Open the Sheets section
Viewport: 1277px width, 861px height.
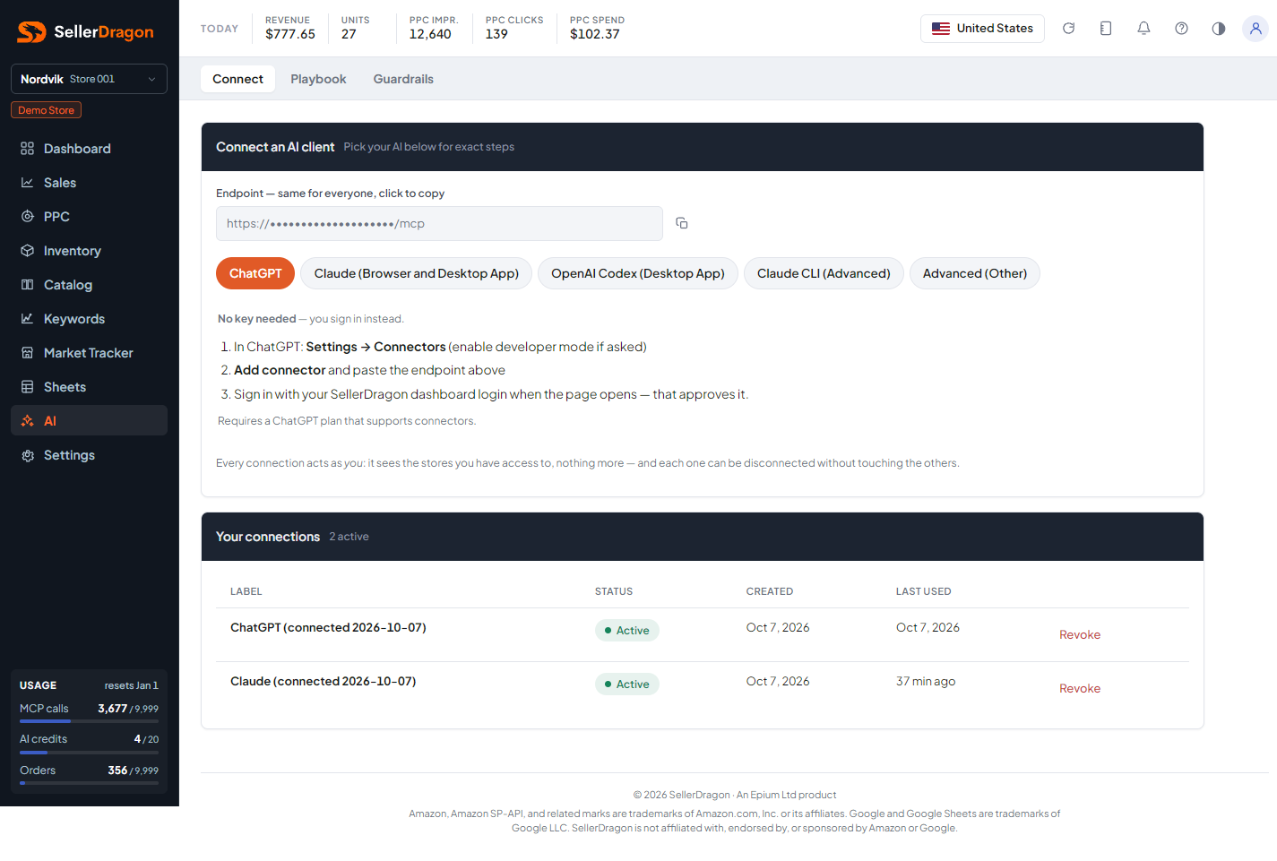pos(89,387)
